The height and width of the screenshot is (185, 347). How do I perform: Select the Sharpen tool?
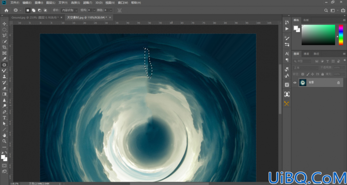4,100
